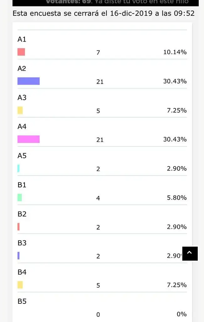The height and width of the screenshot is (322, 204).
Task: Click the yellow B4 result bar
Action: pyautogui.click(x=20, y=285)
